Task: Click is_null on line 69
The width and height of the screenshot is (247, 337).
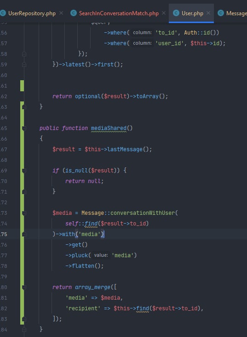Action: [x=76, y=171]
